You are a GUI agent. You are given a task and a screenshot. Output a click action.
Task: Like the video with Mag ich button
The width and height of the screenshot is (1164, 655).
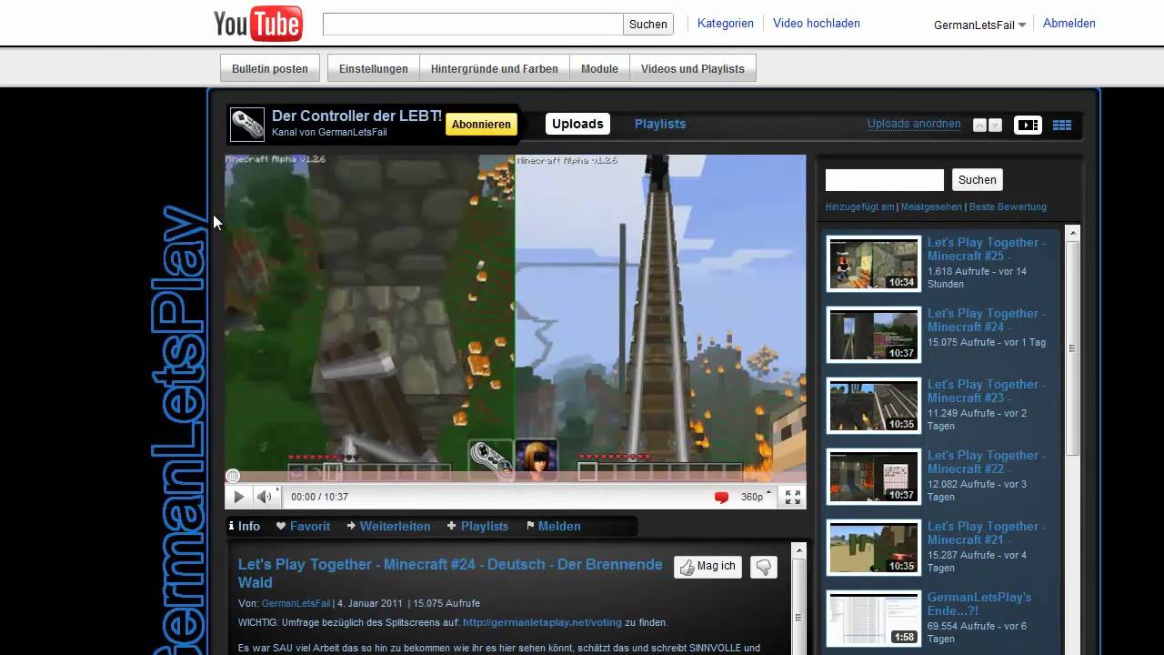(x=707, y=567)
